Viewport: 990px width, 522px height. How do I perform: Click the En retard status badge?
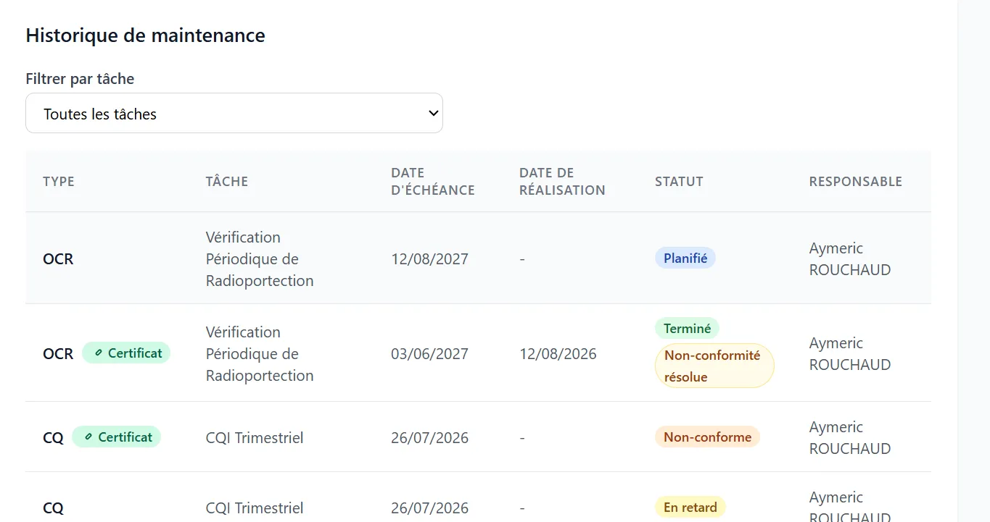tap(690, 508)
